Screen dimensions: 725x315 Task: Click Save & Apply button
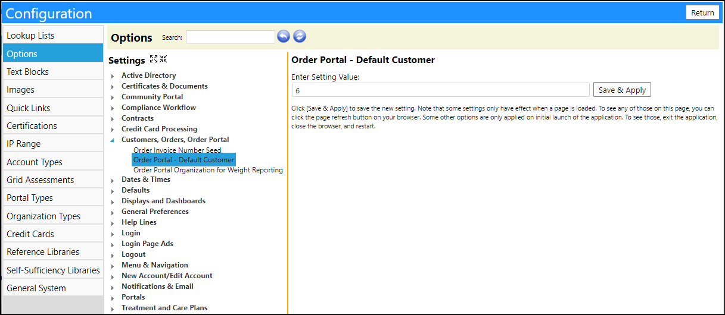pyautogui.click(x=622, y=90)
